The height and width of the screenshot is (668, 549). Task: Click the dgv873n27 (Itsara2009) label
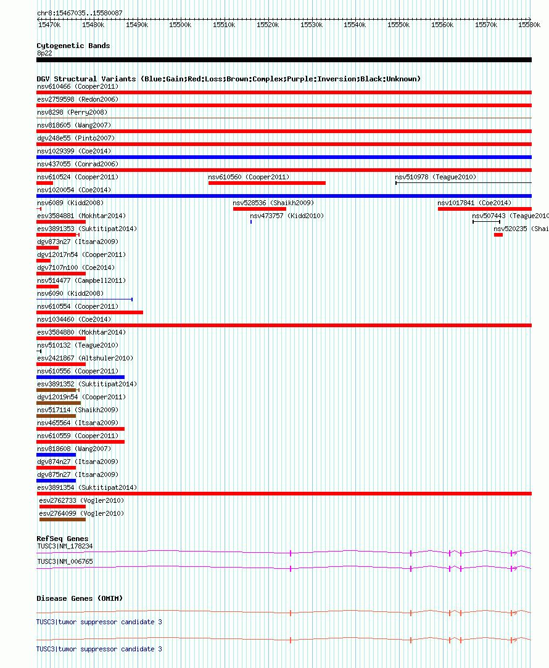coord(78,242)
